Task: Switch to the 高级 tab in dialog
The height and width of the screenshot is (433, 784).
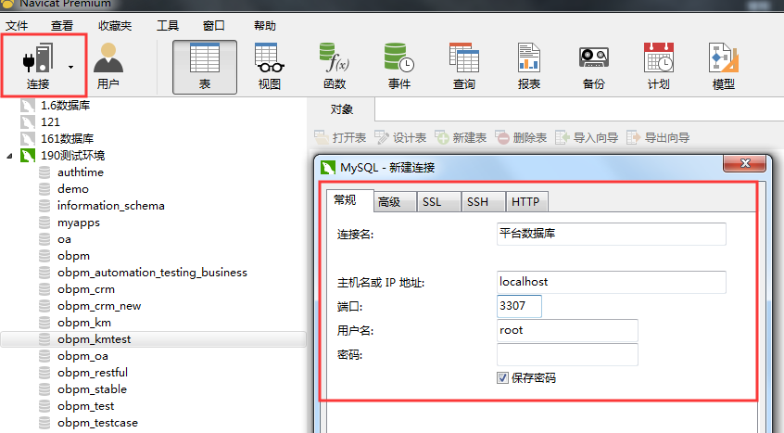Action: [395, 202]
